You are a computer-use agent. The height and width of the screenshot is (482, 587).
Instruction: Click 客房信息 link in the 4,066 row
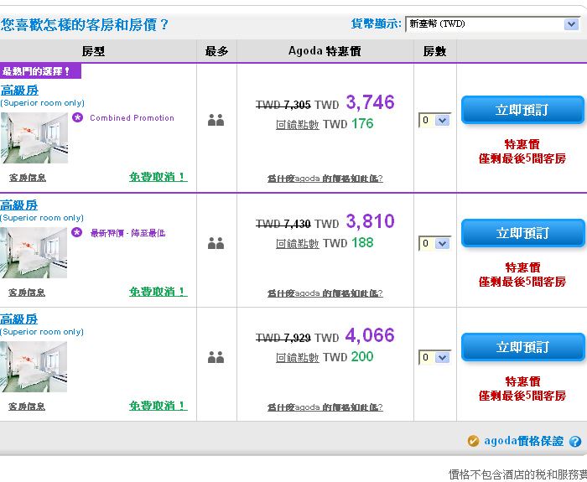pos(27,407)
